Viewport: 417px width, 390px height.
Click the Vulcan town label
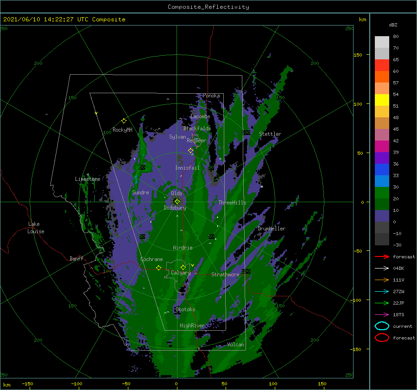tap(235, 345)
